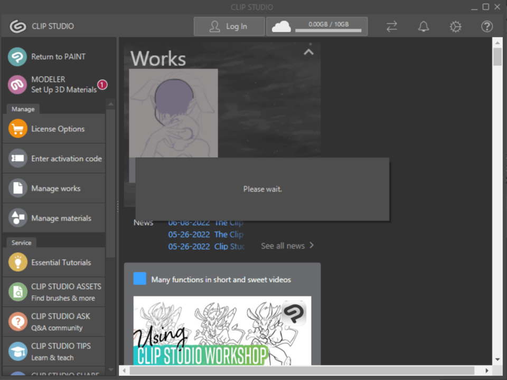Click sidebar scroll down arrow
The image size is (507, 380).
(110, 369)
